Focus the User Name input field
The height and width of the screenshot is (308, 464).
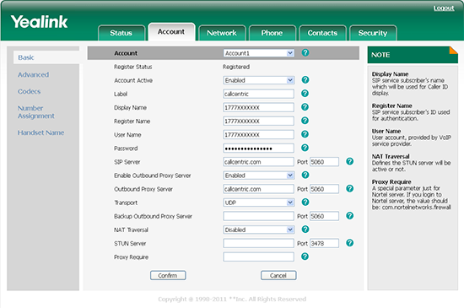pos(258,135)
